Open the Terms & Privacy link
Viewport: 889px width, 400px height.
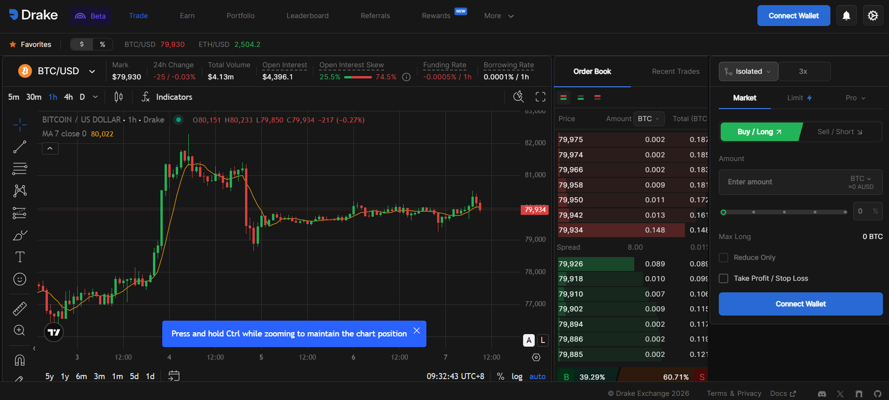click(x=734, y=394)
